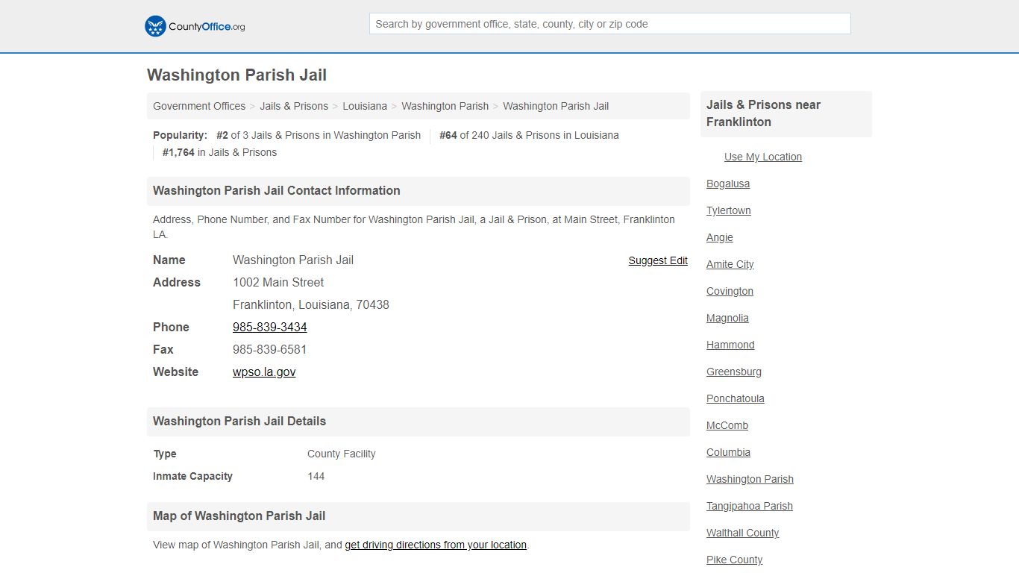Screen dimensions: 1019x573
Task: Click the Washington Parish Jail page title
Action: 236,75
